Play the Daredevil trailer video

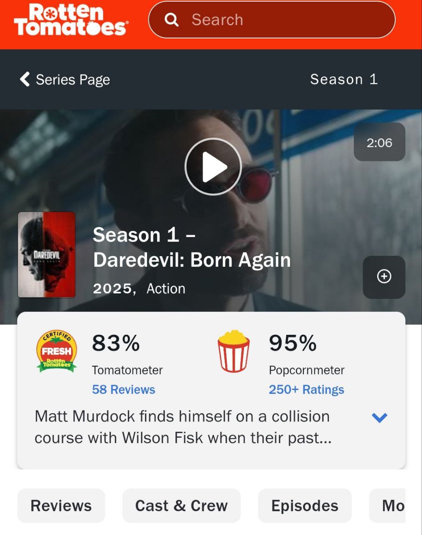tap(213, 166)
